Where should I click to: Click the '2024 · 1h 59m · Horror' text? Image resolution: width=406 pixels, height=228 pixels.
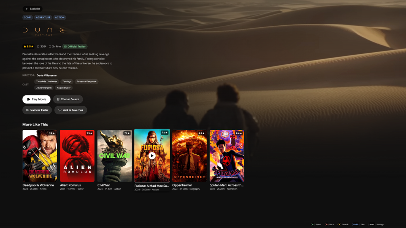(x=72, y=189)
